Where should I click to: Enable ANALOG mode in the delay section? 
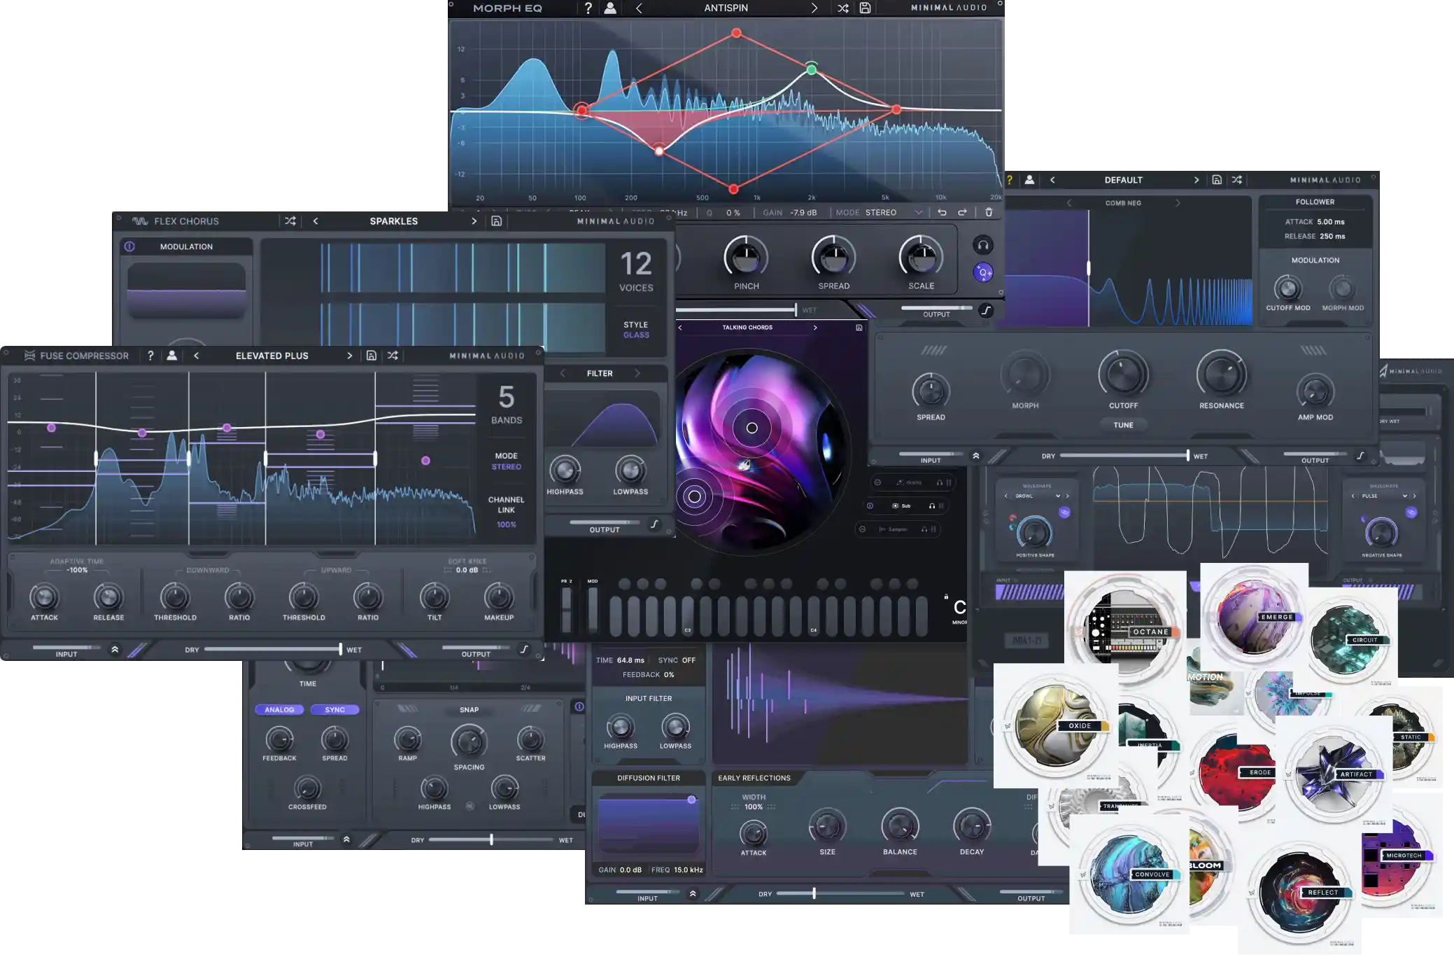tap(279, 709)
